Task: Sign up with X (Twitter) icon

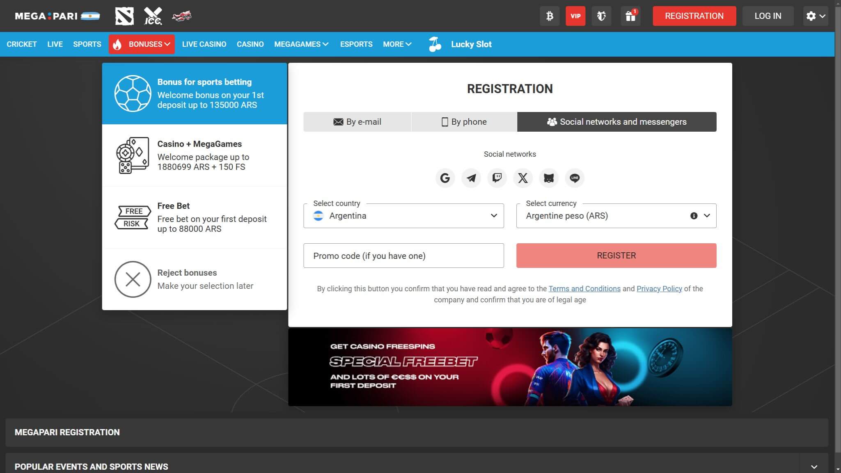Action: tap(523, 178)
